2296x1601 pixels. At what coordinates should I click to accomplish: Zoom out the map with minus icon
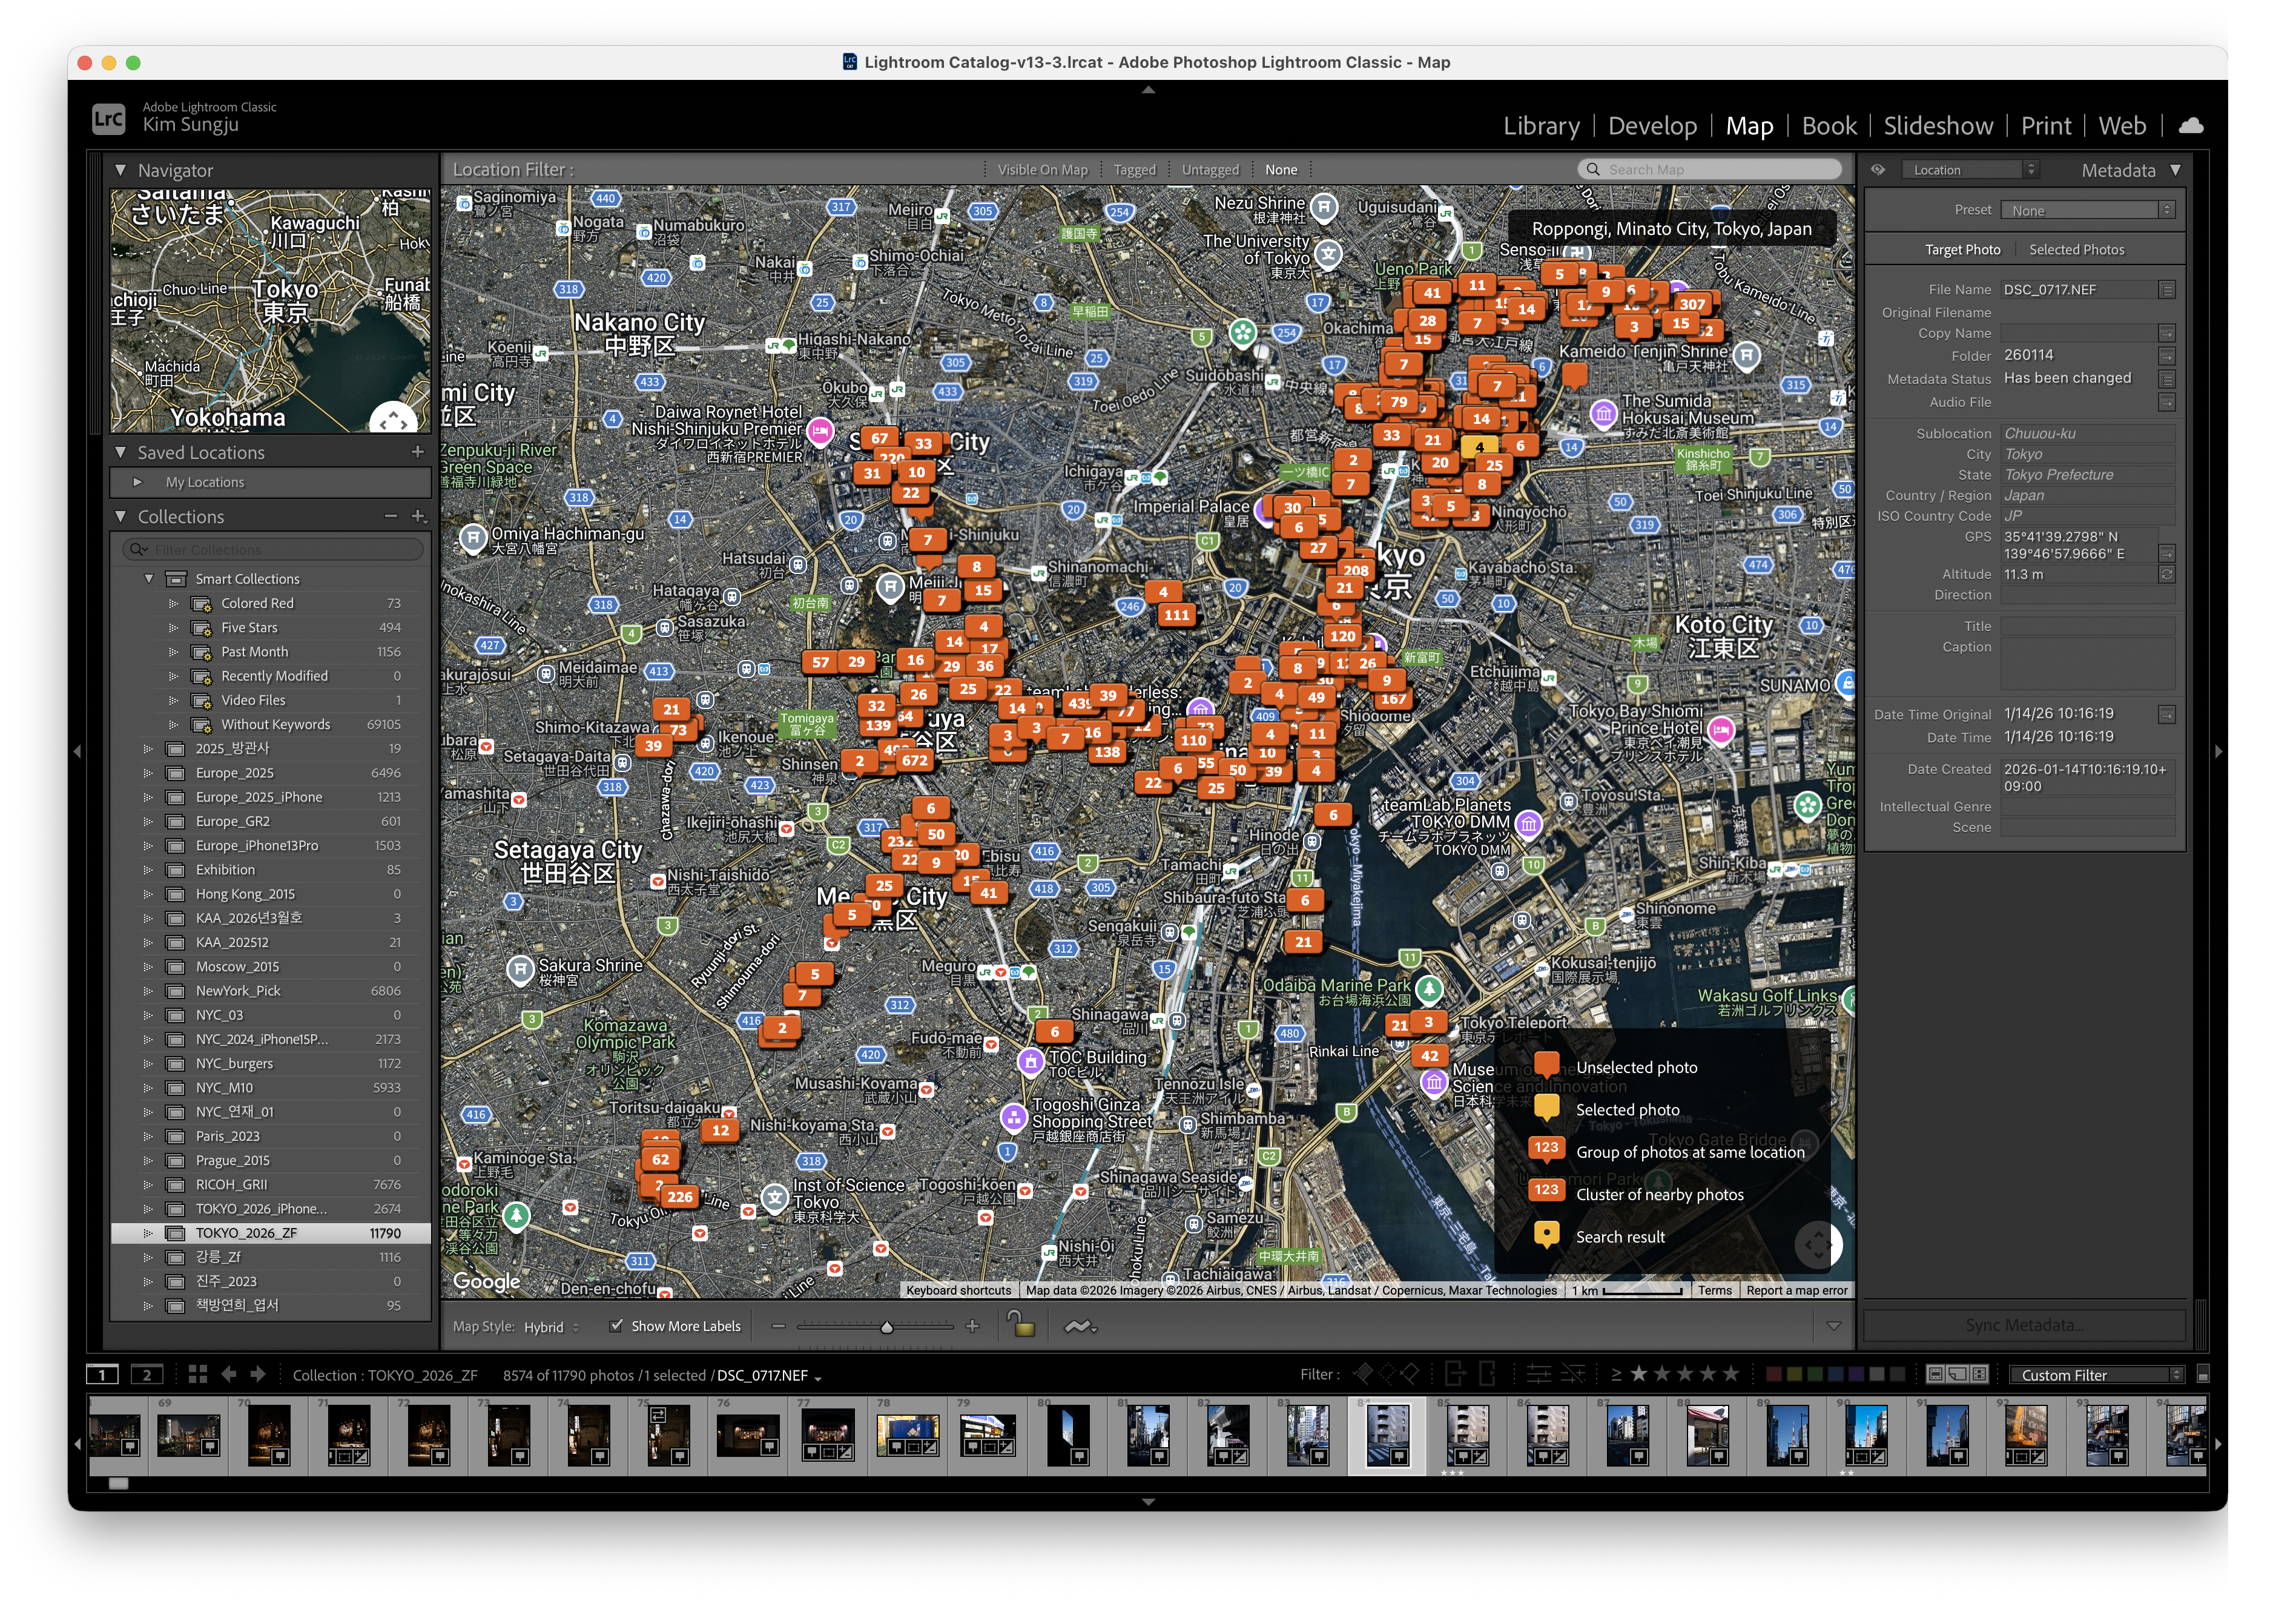(779, 1326)
